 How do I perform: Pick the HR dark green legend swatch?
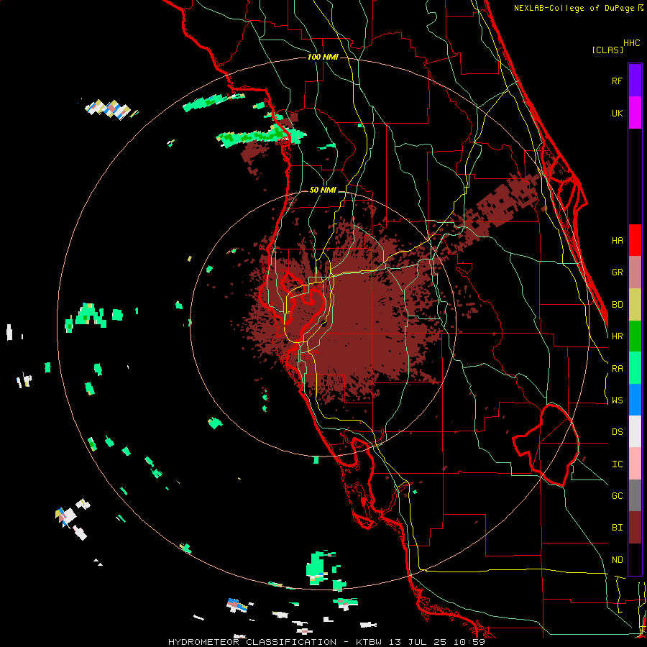tap(635, 336)
